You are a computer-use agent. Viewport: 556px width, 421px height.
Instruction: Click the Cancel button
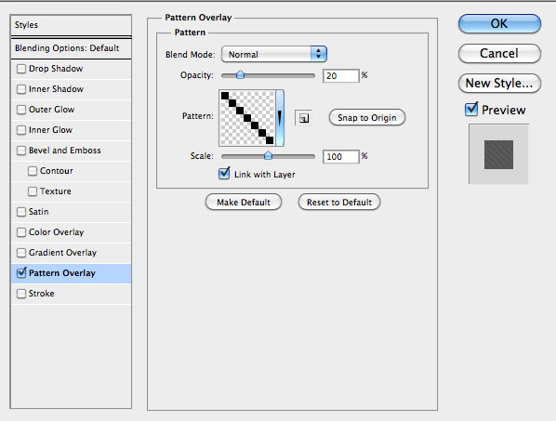499,54
